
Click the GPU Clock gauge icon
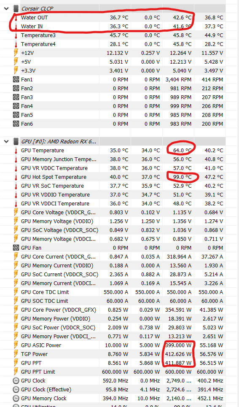click(x=16, y=380)
